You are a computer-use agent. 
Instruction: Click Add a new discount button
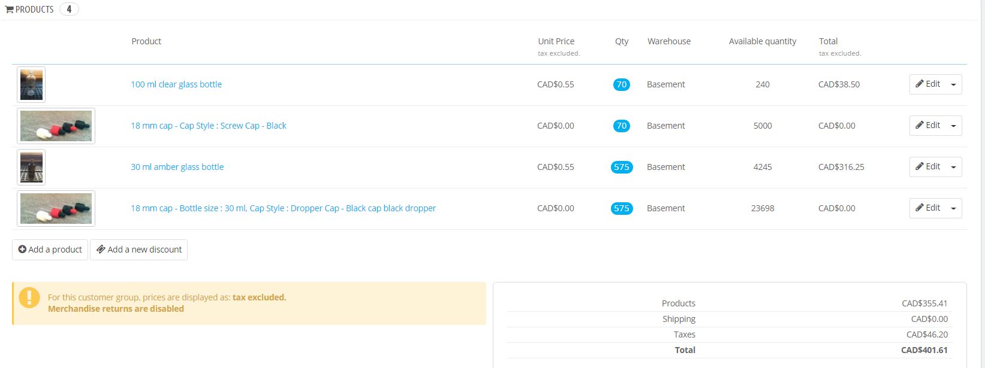pos(139,250)
